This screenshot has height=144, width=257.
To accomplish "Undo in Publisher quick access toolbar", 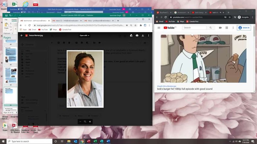I will coord(10,15).
